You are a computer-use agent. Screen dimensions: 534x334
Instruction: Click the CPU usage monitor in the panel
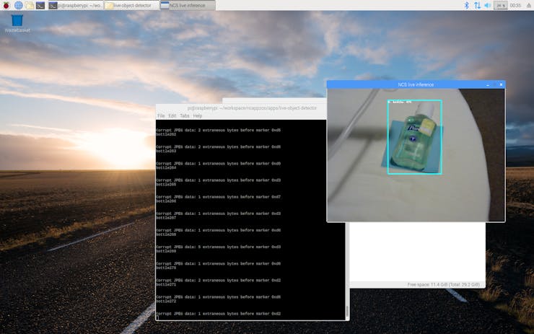click(x=501, y=5)
